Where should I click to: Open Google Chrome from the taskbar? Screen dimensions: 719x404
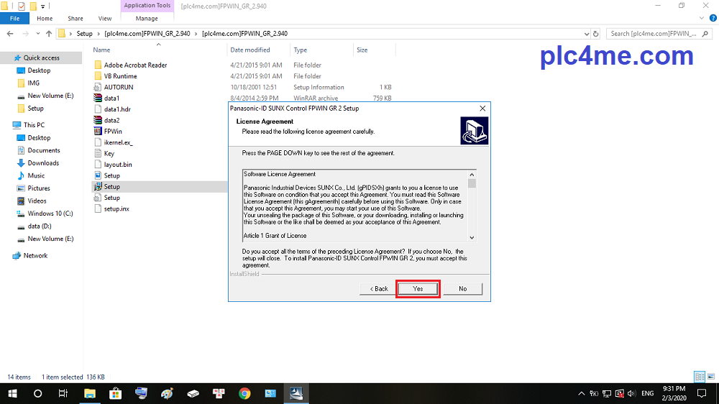coord(244,393)
